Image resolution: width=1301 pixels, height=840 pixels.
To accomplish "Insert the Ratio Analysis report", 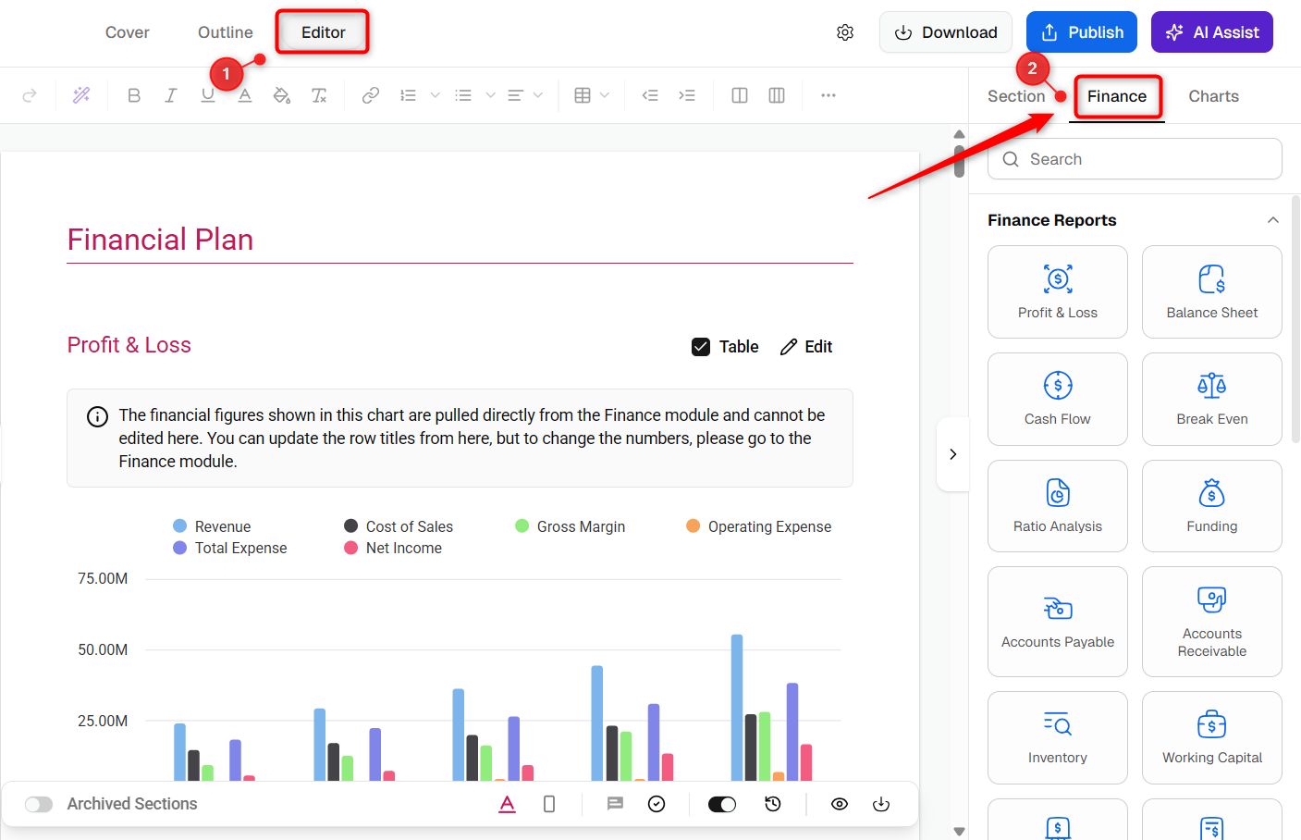I will [1058, 506].
